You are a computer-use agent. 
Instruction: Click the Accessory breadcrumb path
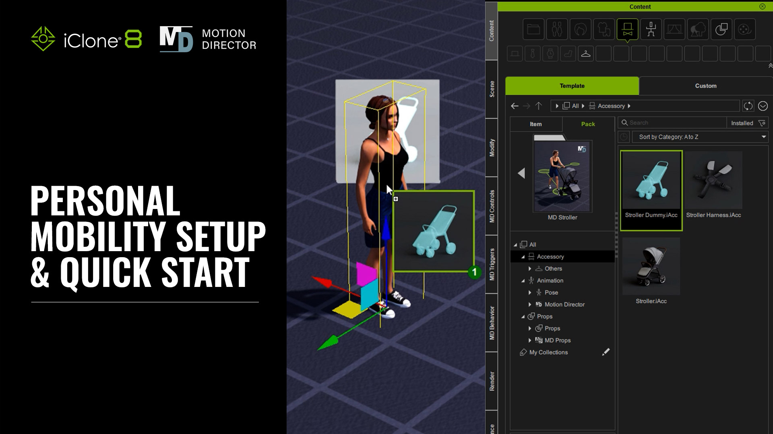coord(611,106)
